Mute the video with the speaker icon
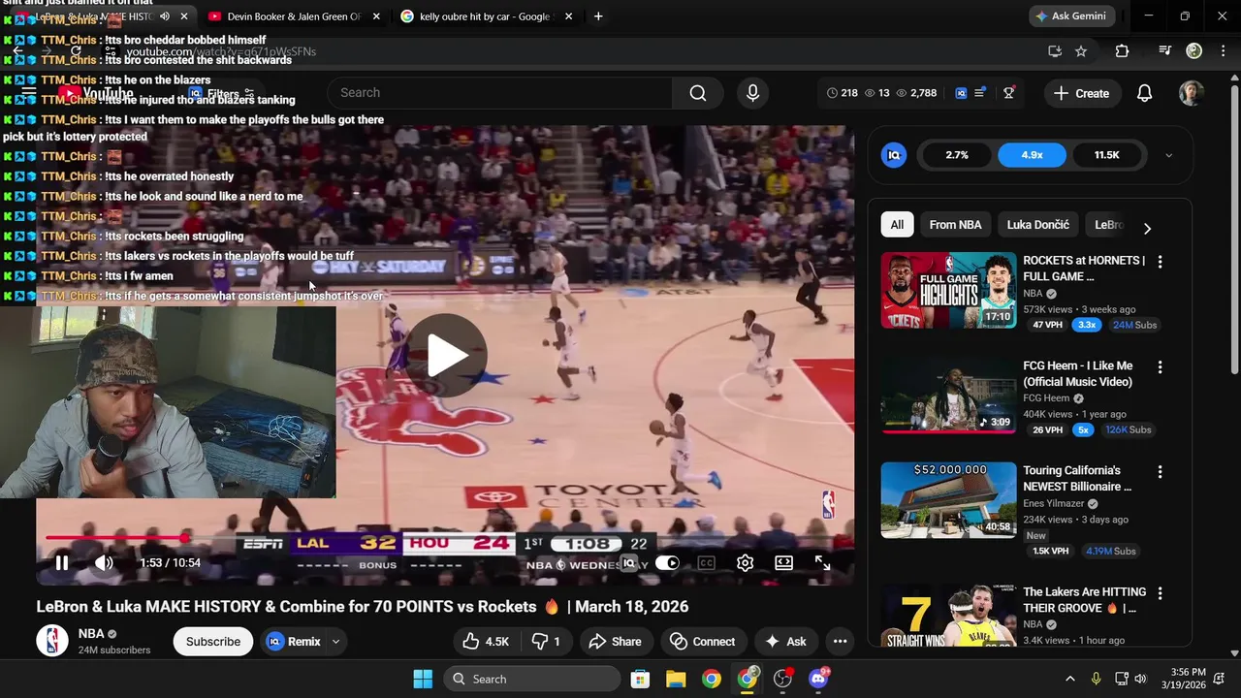1241x698 pixels. (x=104, y=562)
